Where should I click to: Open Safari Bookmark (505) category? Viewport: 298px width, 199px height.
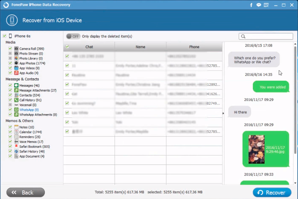pyautogui.click(x=35, y=146)
